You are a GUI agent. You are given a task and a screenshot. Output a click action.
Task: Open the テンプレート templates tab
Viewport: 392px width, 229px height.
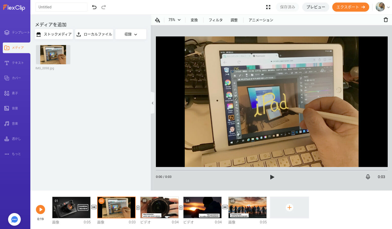pos(17,32)
